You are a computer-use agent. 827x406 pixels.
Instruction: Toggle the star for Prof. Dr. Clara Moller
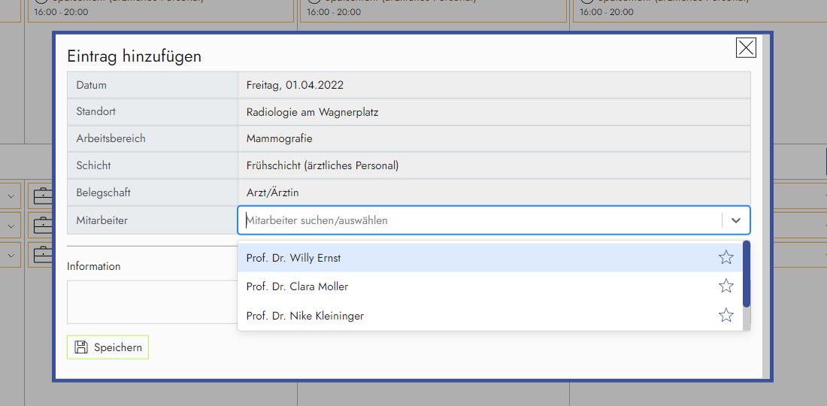(726, 286)
